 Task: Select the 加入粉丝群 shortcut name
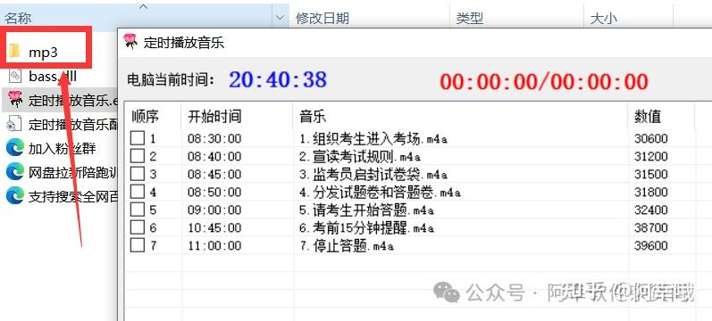(63, 148)
